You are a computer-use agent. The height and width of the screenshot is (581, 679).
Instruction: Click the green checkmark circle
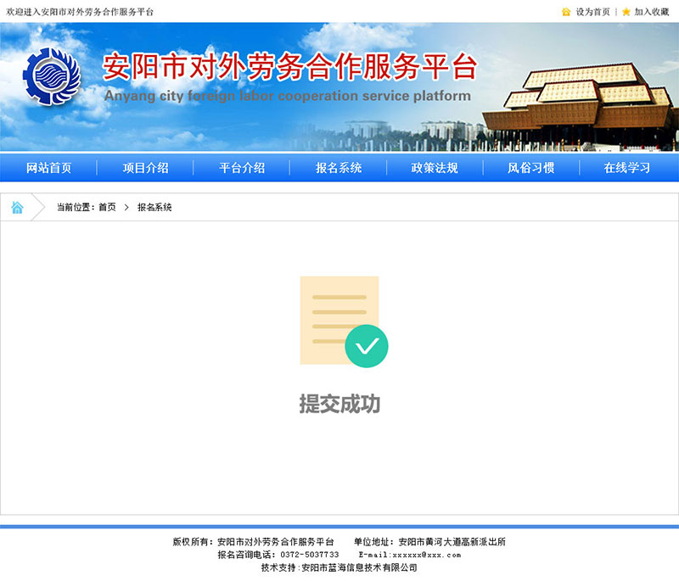(x=367, y=346)
